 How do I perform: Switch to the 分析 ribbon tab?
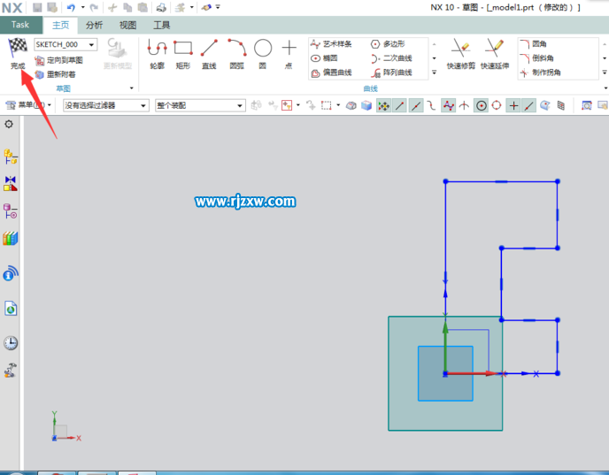coord(93,26)
